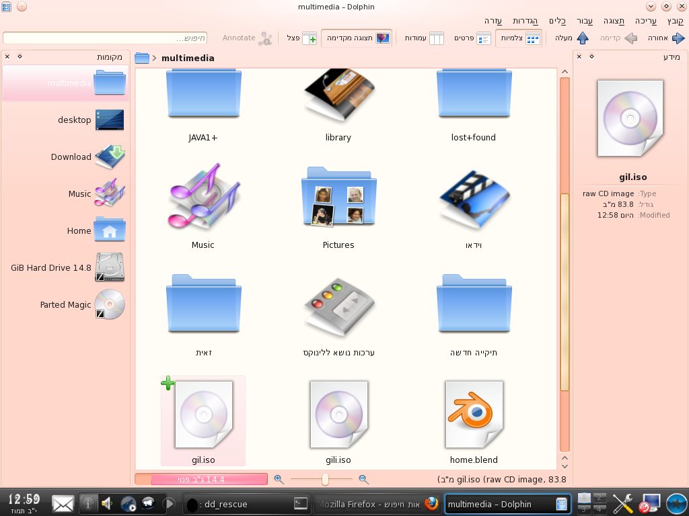Toggle Preview (תצוגה מקדימה) button
This screenshot has width=689, height=516.
(x=357, y=38)
